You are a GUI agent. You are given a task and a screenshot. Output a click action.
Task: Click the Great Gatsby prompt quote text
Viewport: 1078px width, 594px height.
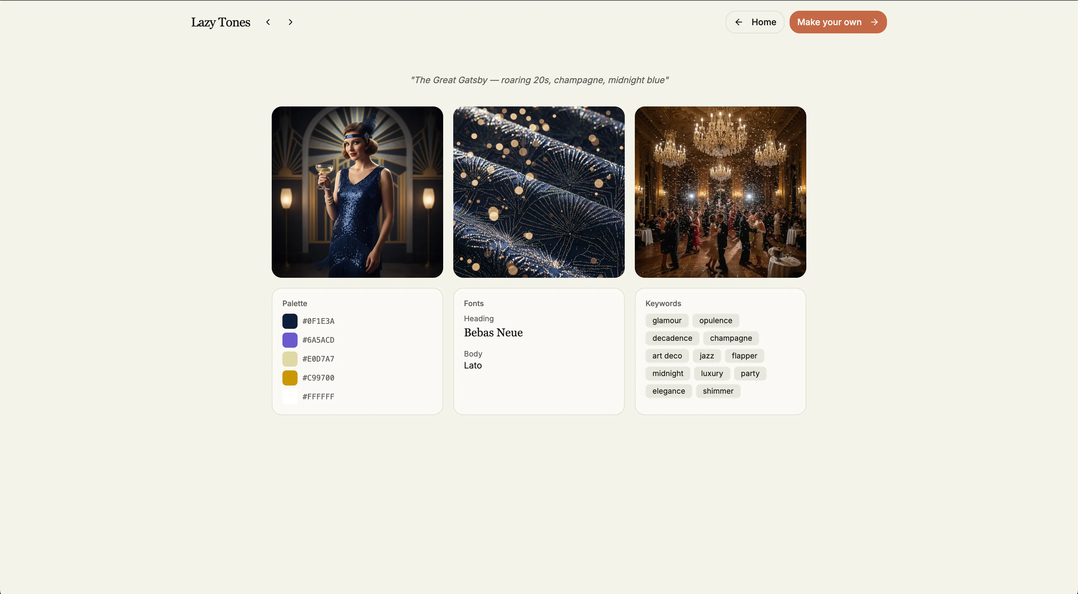539,80
